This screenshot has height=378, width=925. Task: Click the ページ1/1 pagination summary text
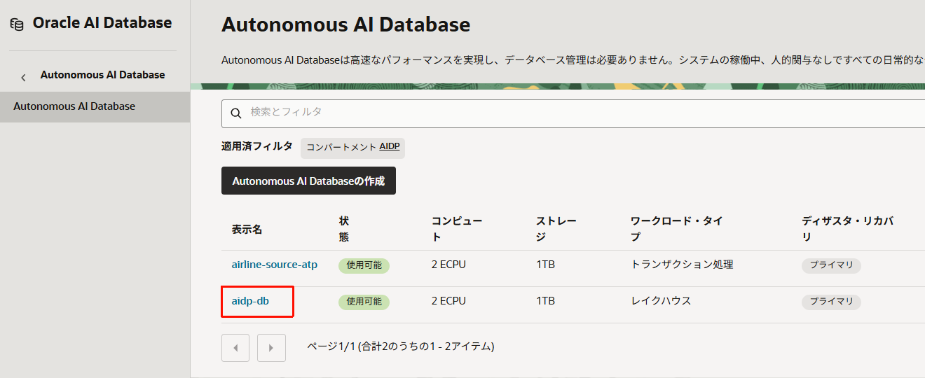coord(401,346)
